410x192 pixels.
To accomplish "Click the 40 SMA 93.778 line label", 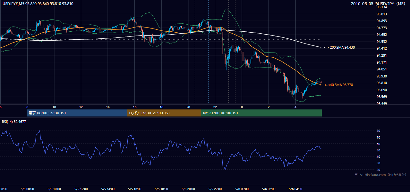I will [338, 85].
